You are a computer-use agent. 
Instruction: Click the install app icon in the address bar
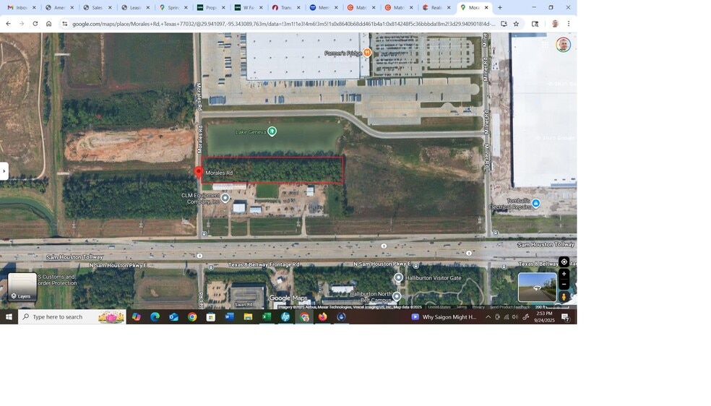click(504, 24)
